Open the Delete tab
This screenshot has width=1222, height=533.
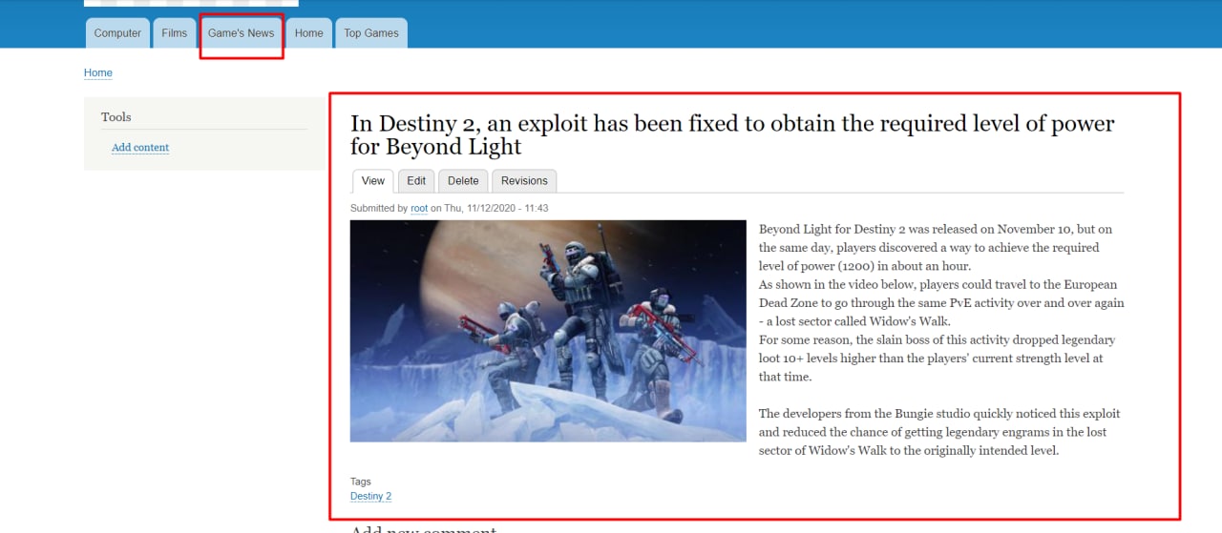click(463, 181)
